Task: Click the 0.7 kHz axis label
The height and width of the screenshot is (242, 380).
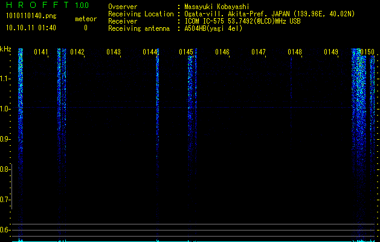Action: point(5,200)
